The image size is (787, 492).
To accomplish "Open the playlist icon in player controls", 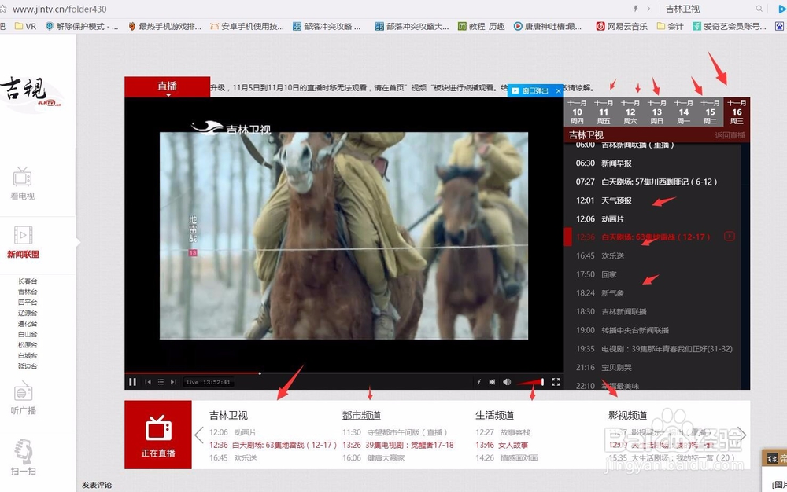I will pyautogui.click(x=160, y=382).
